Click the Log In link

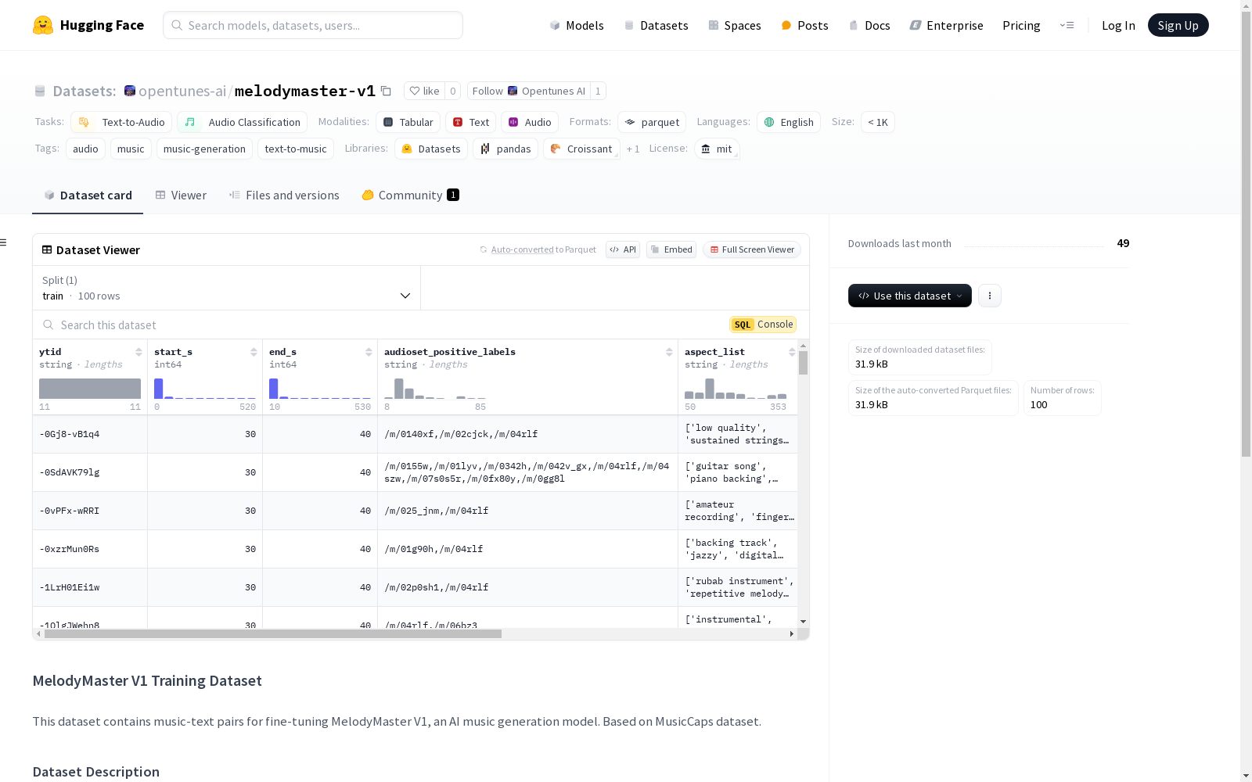(x=1118, y=25)
